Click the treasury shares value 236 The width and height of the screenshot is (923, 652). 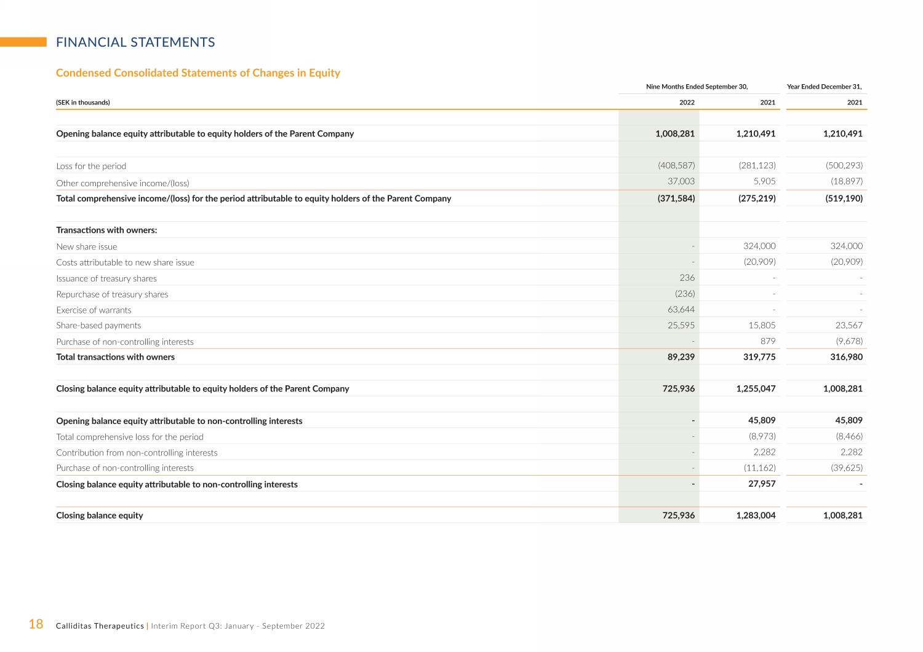click(x=687, y=278)
